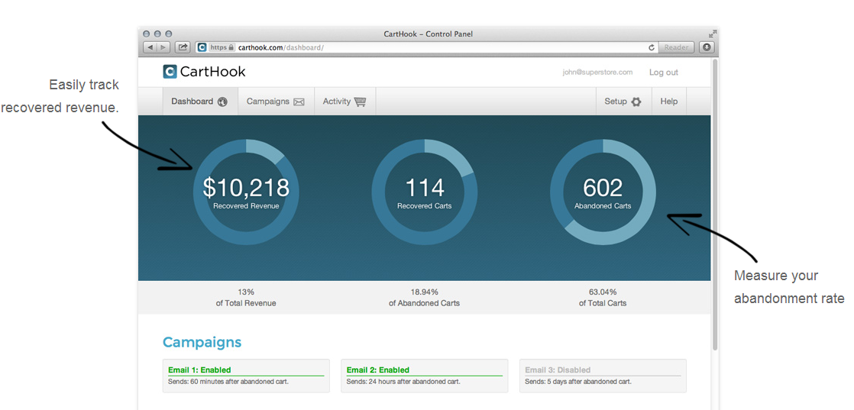Click the 114 Recovered Carts donut chart
Screen dimensions: 854x410
tap(424, 192)
